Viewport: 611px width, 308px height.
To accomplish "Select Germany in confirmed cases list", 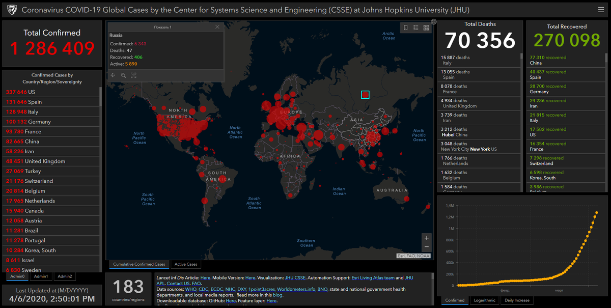I will coord(51,122).
